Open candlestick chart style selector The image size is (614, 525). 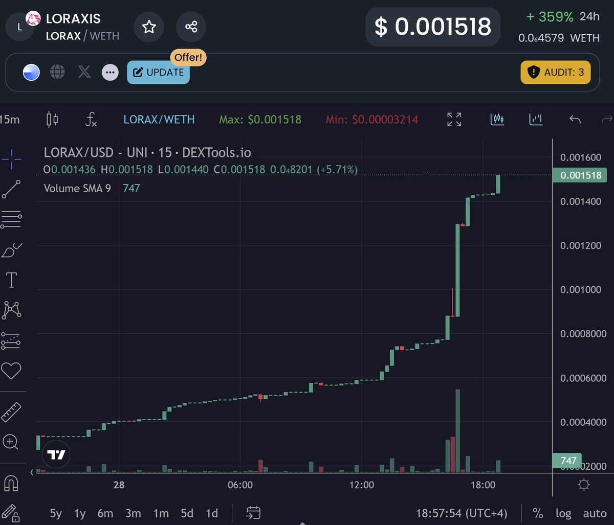tap(52, 120)
